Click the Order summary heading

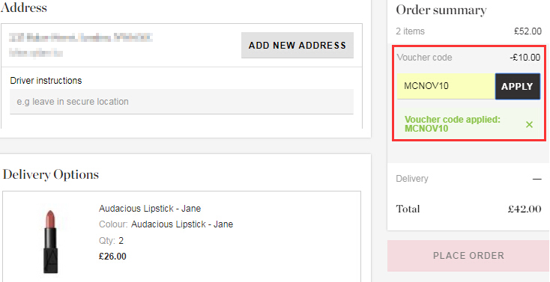click(x=441, y=10)
